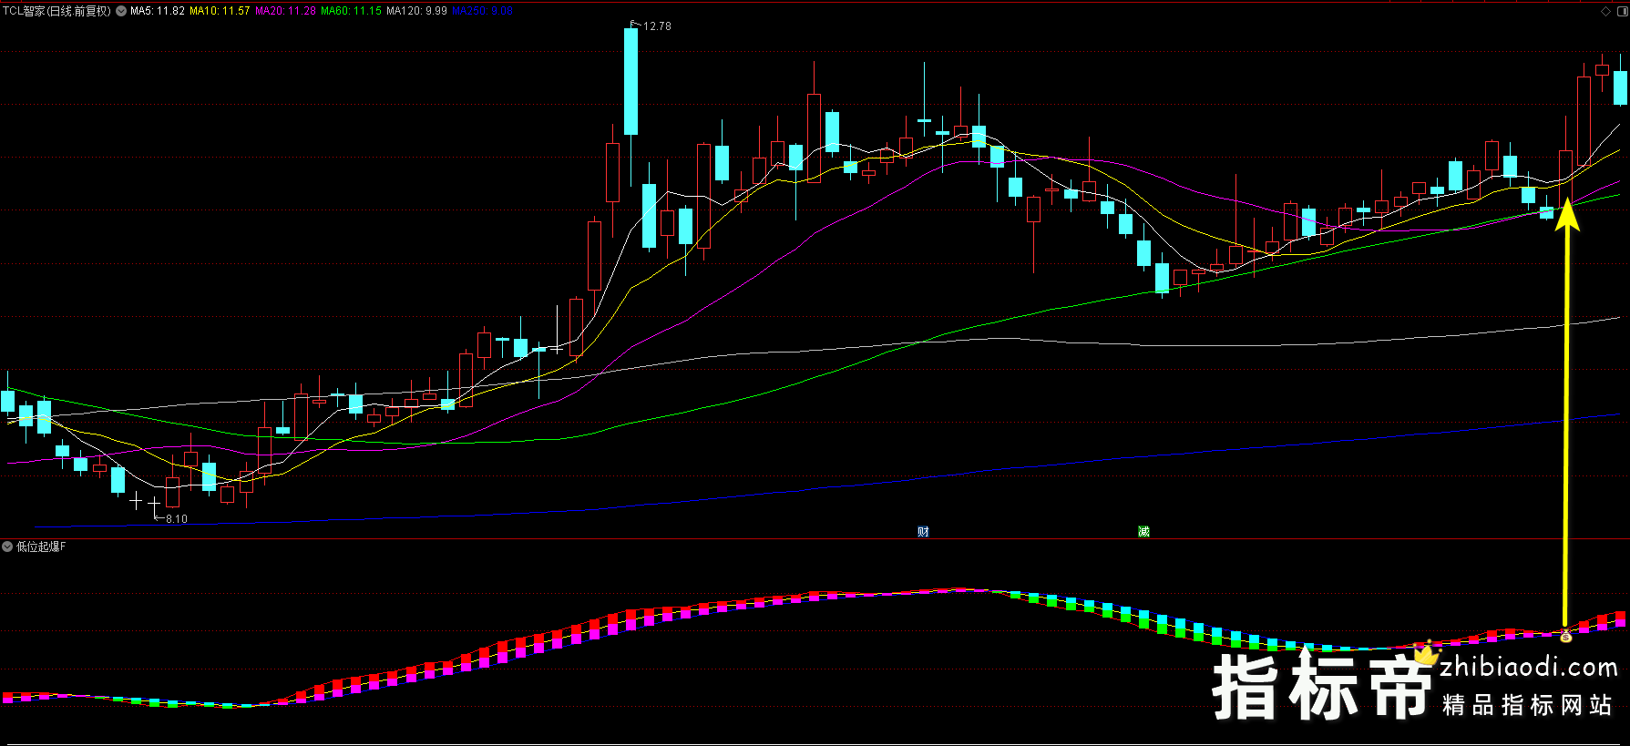Viewport: 1630px width, 746px height.
Task: Click the 减 shareholding reduction marker
Action: point(1143,532)
